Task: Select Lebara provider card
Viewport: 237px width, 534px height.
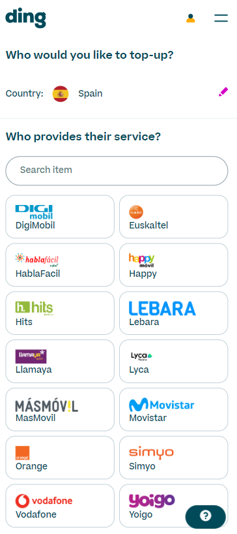Action: coord(173,313)
